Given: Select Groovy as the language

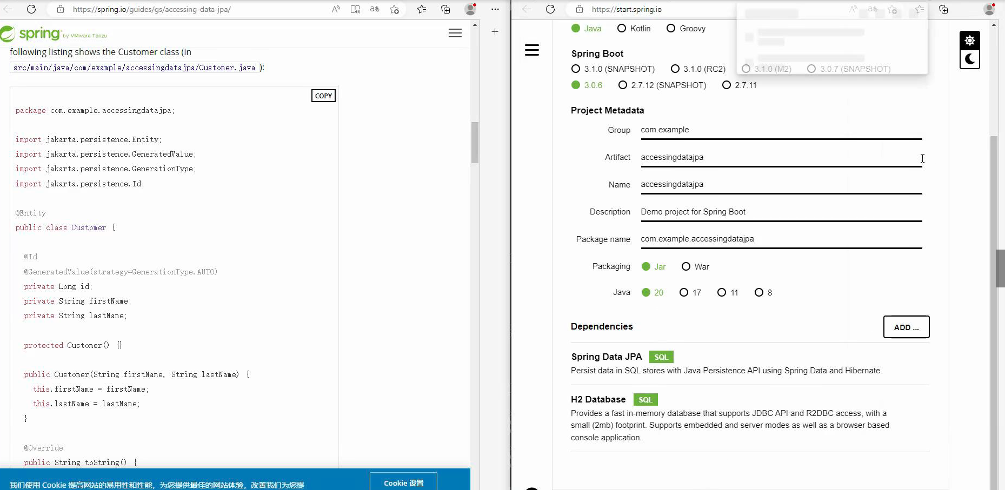Looking at the screenshot, I should 686,29.
